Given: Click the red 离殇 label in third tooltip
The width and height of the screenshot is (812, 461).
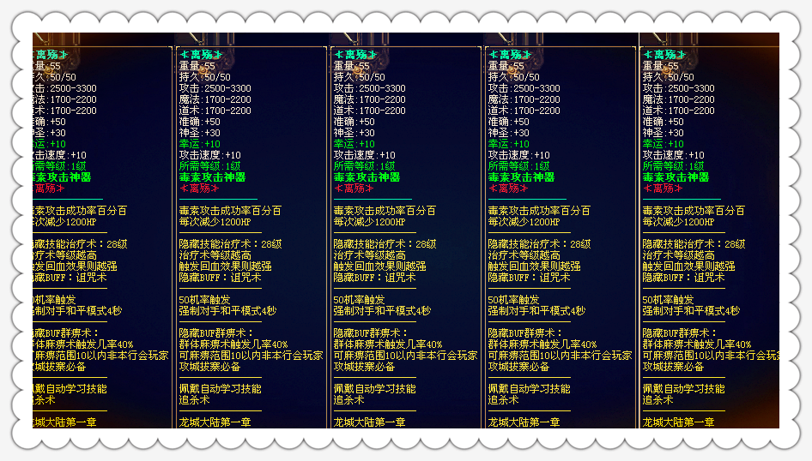Looking at the screenshot, I should coord(354,189).
